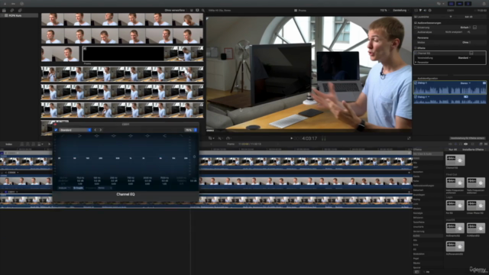Select low shelf band icon in Channel EQ
Screen dimensions: 489x275
point(79,136)
